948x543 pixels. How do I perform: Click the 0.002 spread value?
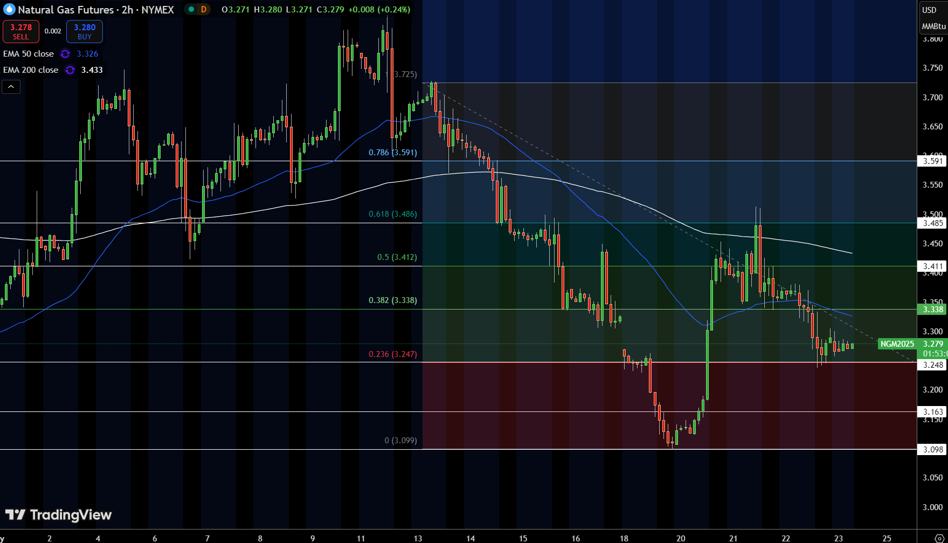point(53,31)
